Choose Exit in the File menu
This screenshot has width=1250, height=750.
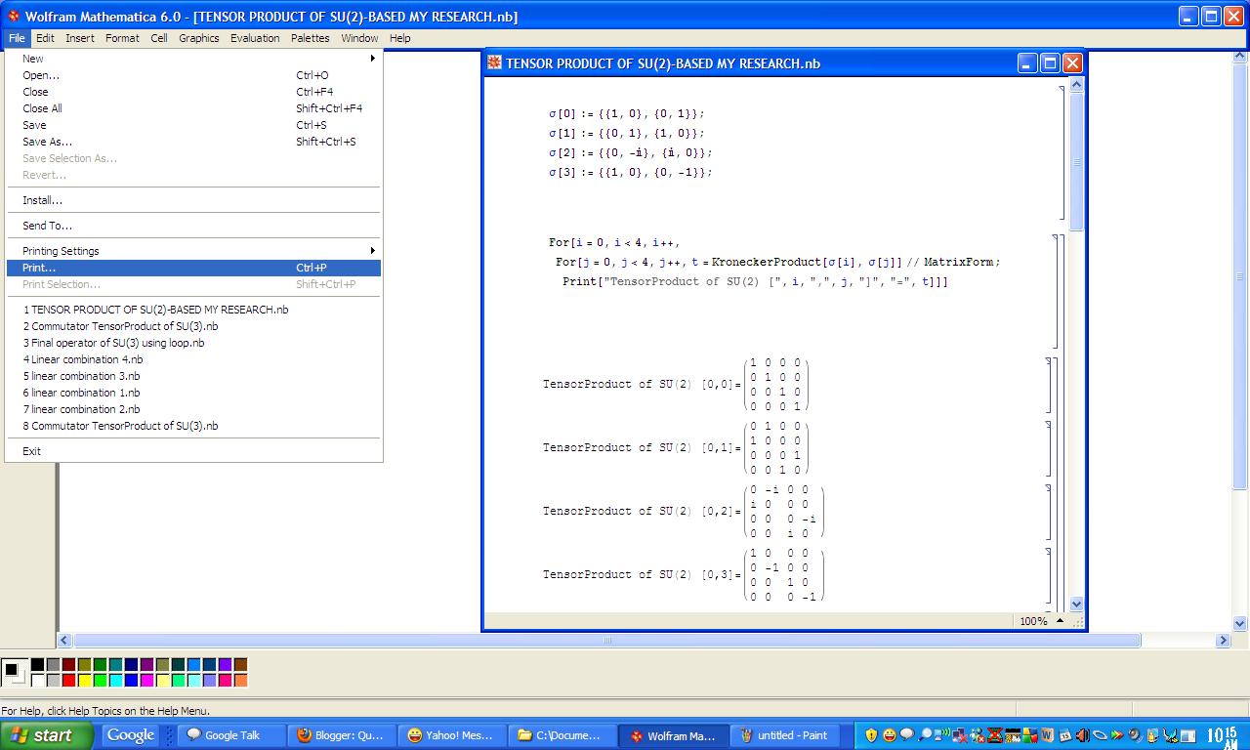[193, 451]
